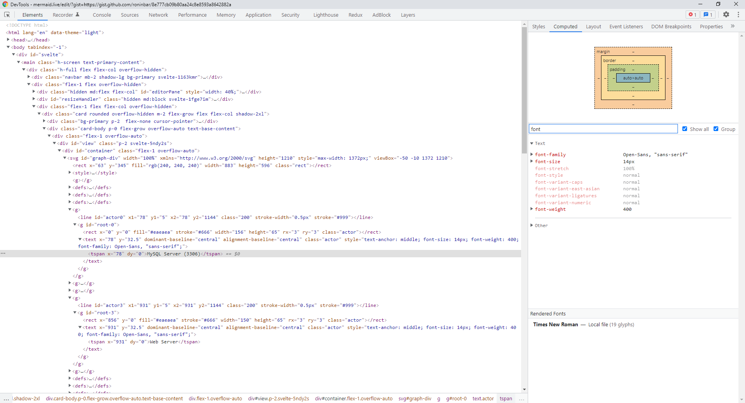Switch to the Console tab
The image size is (745, 403).
coord(102,15)
